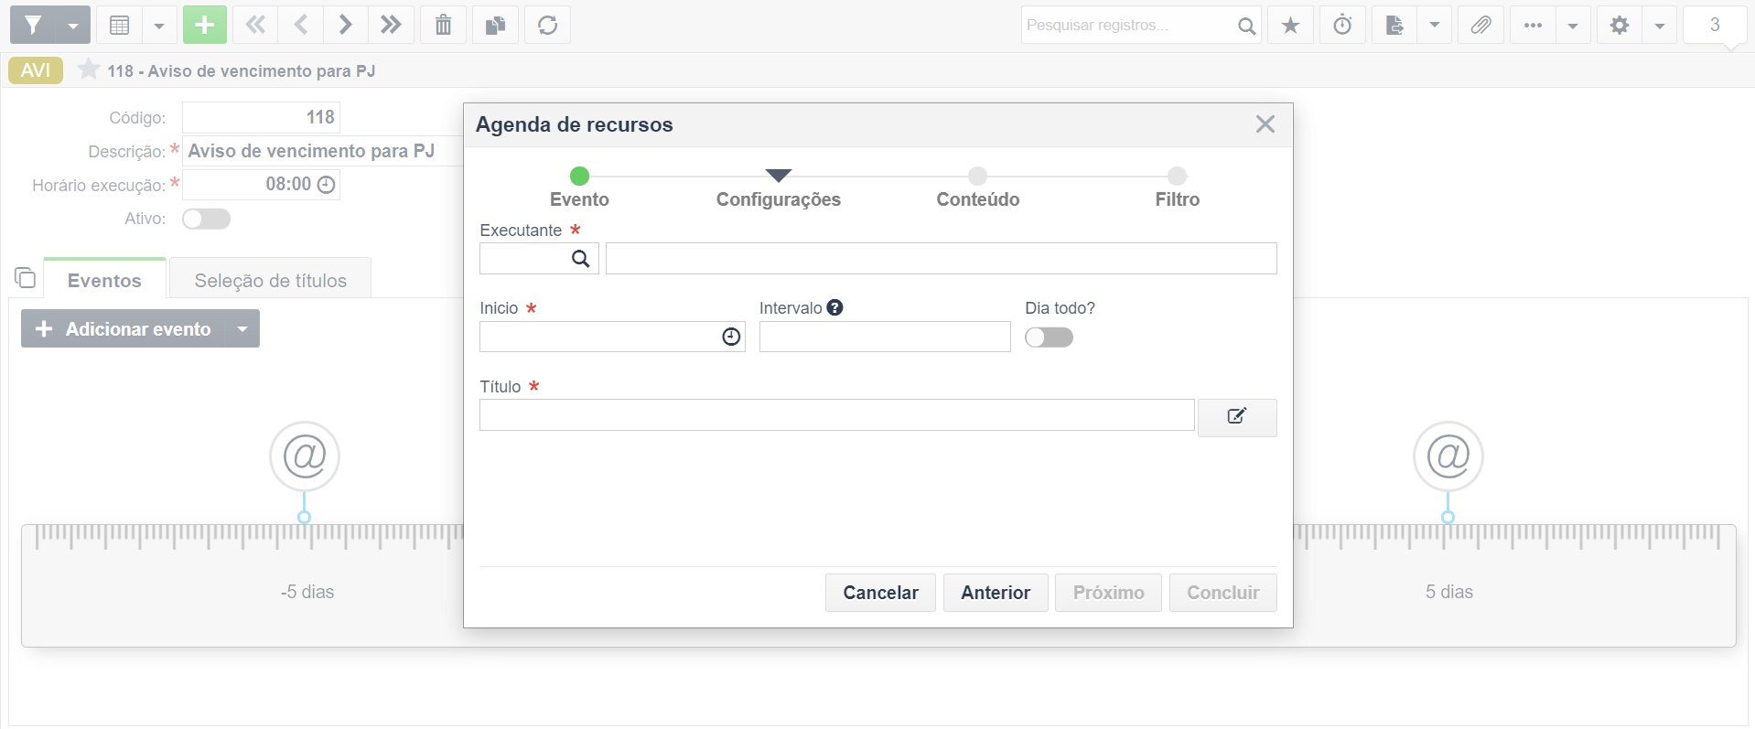Click the Título input field
Viewport: 1755px width, 729px height.
836,415
